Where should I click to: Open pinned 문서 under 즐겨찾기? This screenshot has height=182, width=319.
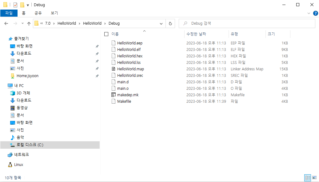click(x=20, y=61)
